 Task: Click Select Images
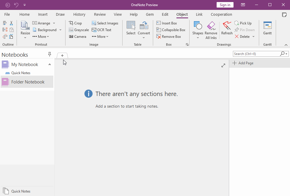105,23
